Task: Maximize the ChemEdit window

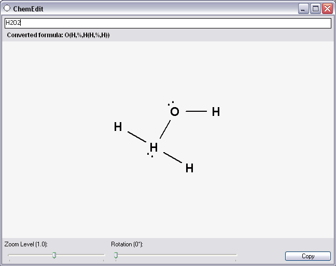Action: 315,9
